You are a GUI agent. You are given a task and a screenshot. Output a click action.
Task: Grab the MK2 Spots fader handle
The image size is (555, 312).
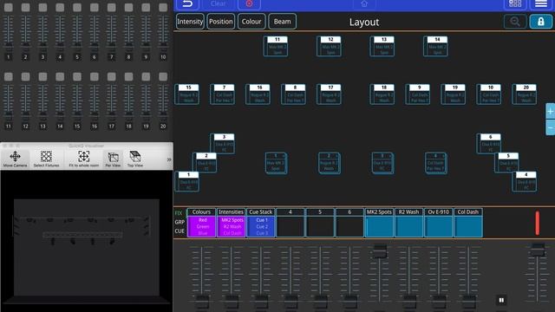(x=380, y=250)
